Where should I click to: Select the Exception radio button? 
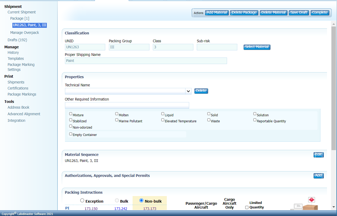[x=82, y=200]
